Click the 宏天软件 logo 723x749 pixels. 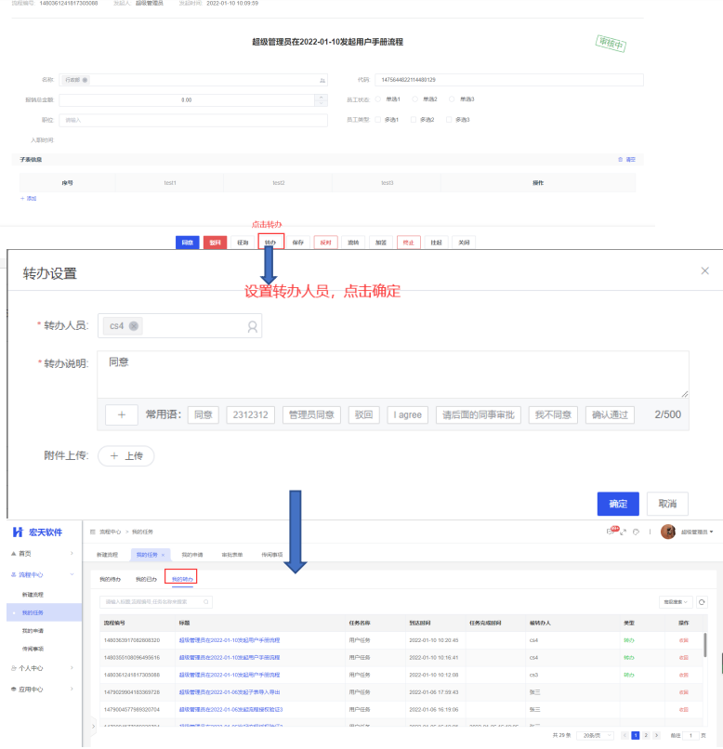pos(37,532)
